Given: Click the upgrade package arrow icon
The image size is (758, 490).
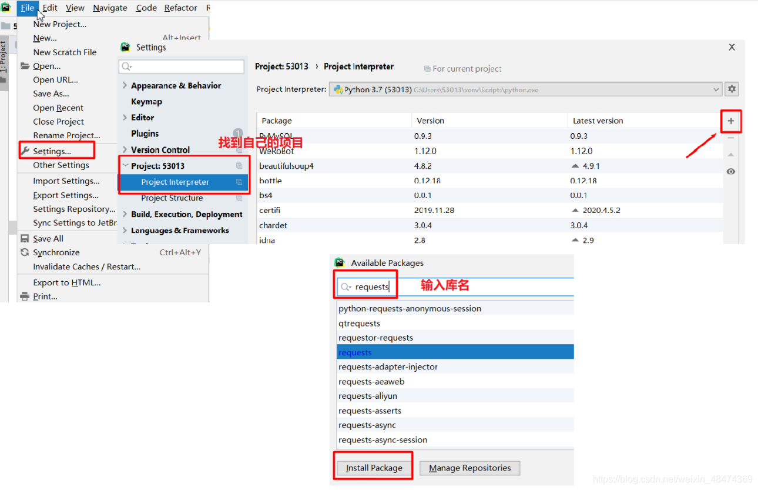Looking at the screenshot, I should click(731, 154).
